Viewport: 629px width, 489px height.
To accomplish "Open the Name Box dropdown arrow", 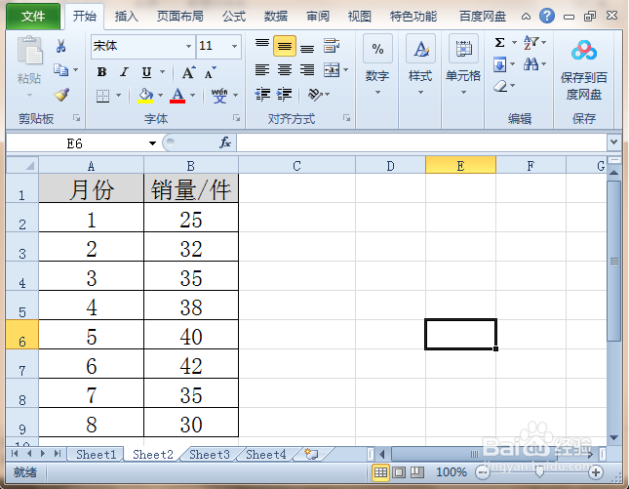I will pos(152,143).
